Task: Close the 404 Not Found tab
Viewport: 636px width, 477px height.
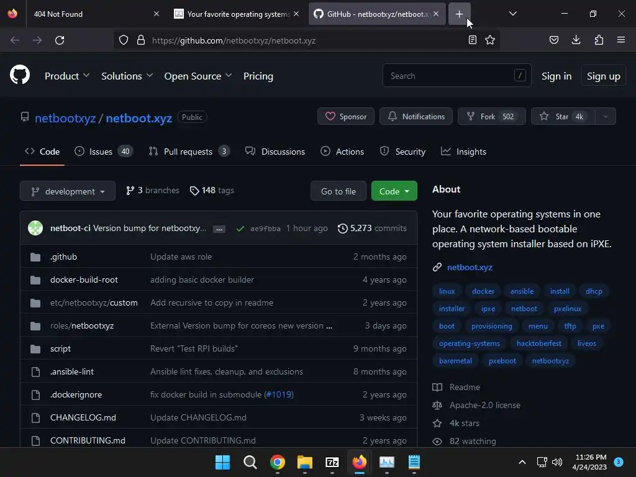Action: [156, 14]
